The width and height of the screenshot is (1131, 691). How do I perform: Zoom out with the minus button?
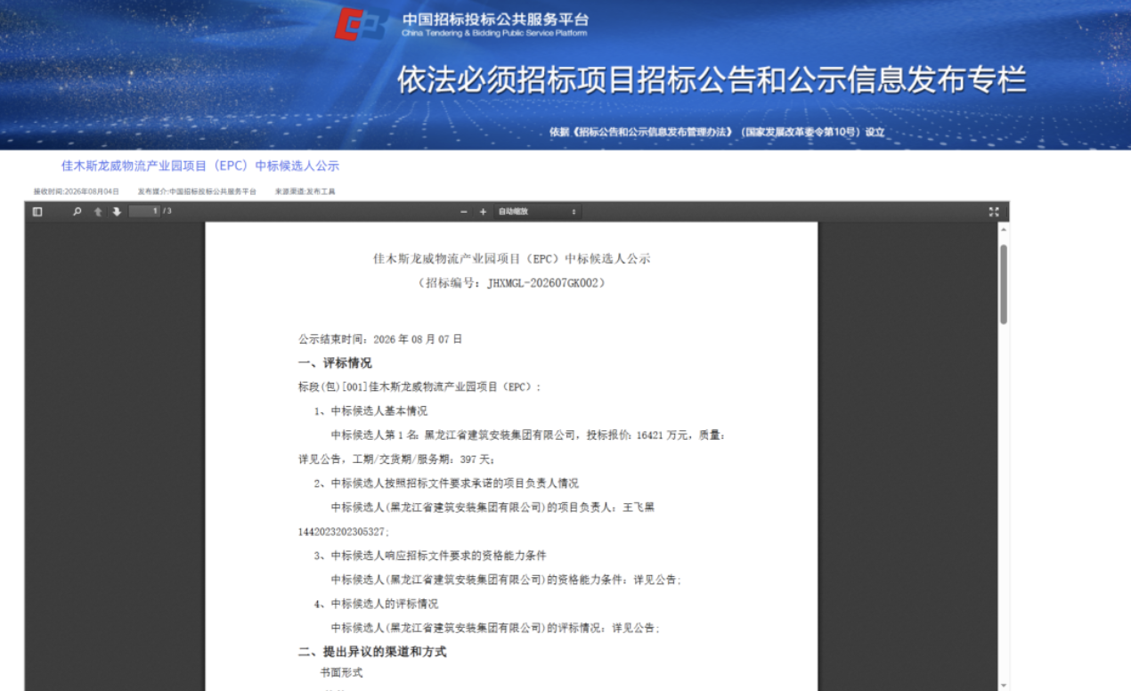(463, 212)
